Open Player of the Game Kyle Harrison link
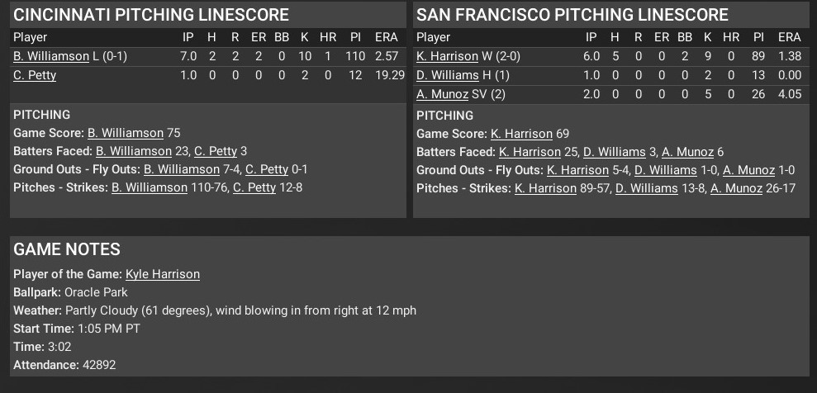 pos(163,273)
